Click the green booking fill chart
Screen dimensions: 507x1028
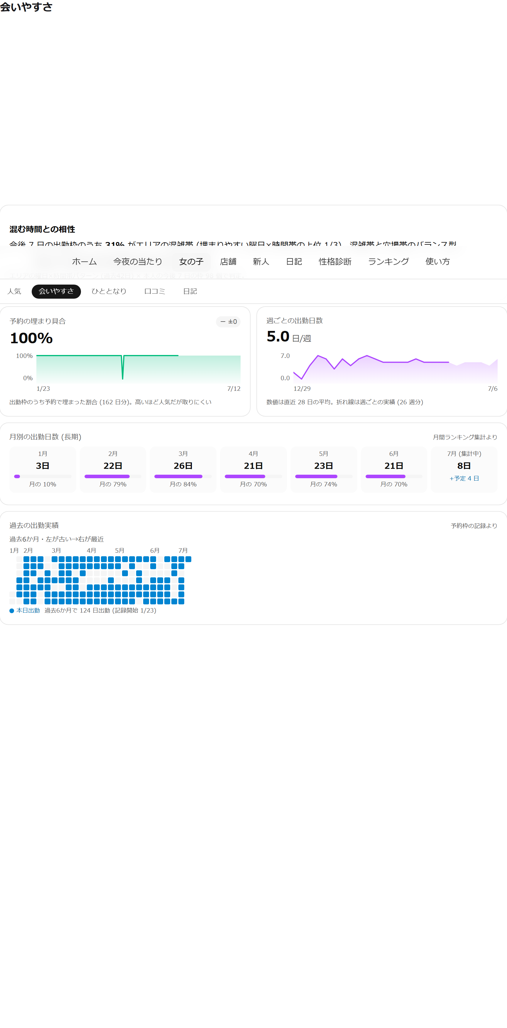tap(138, 368)
